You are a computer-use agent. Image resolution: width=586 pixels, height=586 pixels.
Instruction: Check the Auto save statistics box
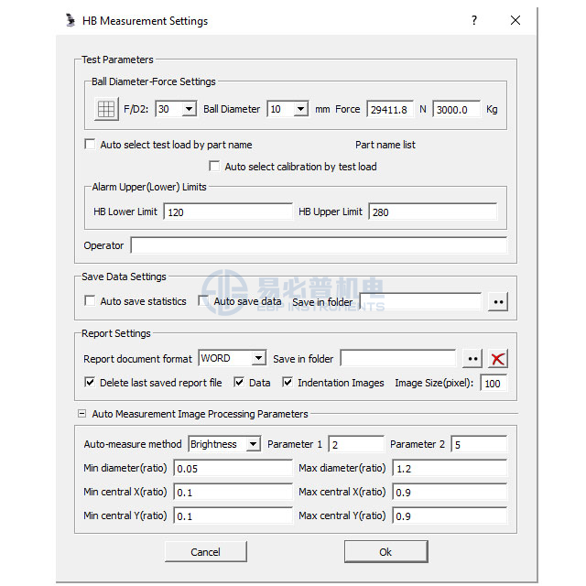[x=90, y=301]
